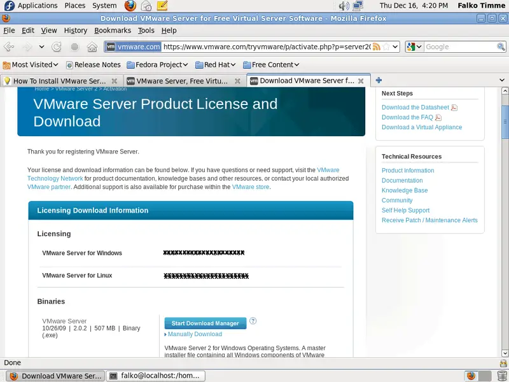Open the volume control in the top panel
This screenshot has width=509, height=382.
pos(344,6)
